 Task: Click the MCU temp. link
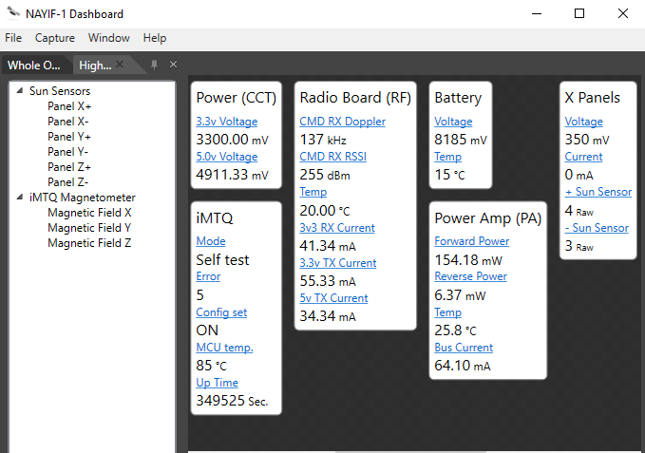224,348
